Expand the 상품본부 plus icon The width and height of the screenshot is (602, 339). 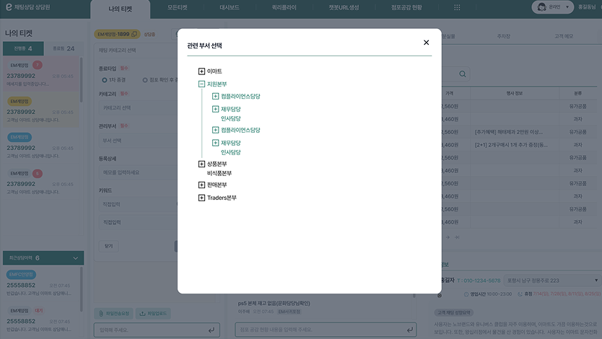(x=201, y=164)
